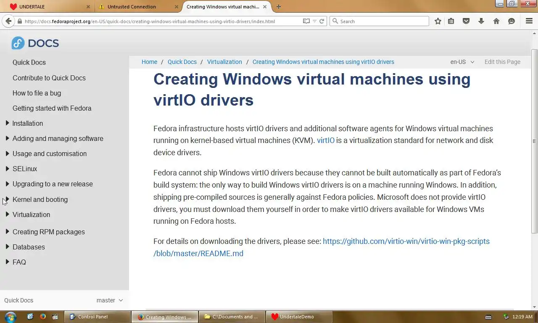Click the Edit this Page link
538x323 pixels.
[x=502, y=62]
